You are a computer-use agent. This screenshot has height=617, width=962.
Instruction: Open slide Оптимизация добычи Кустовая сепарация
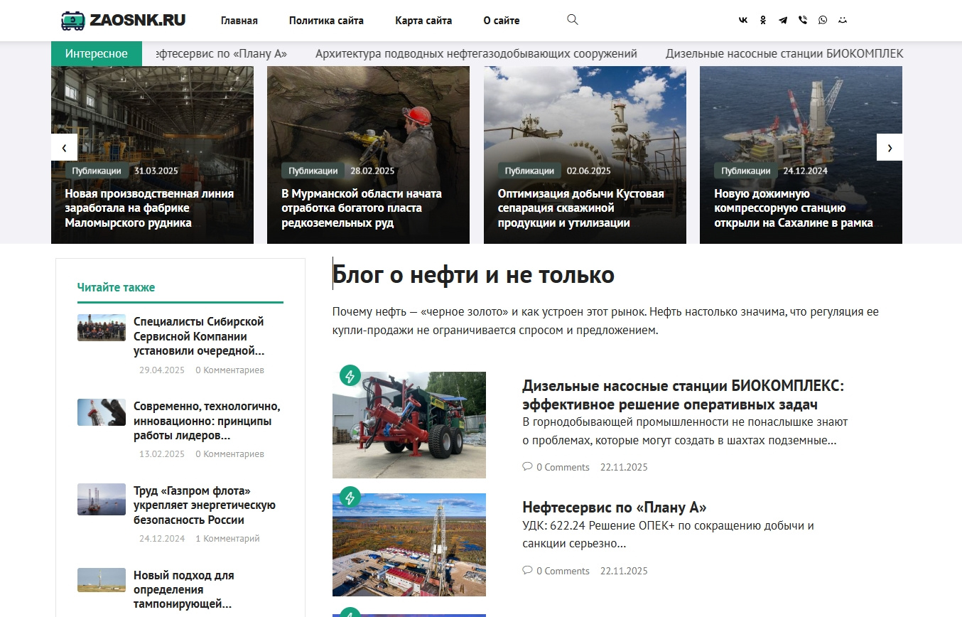(581, 208)
